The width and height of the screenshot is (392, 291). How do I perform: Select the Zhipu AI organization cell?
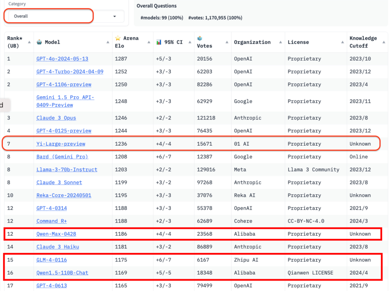[246, 260]
